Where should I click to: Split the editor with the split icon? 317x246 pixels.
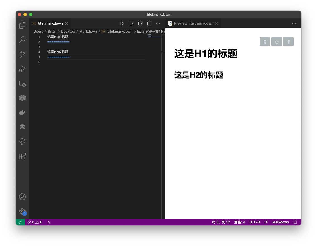tap(149, 23)
